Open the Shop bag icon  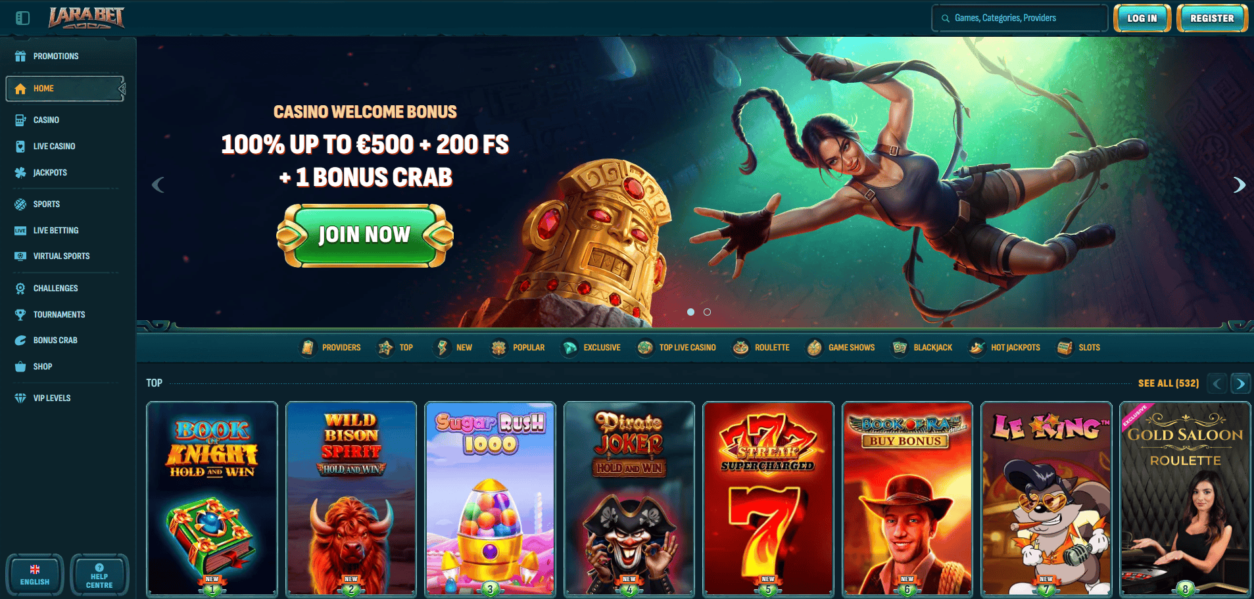[x=20, y=366]
